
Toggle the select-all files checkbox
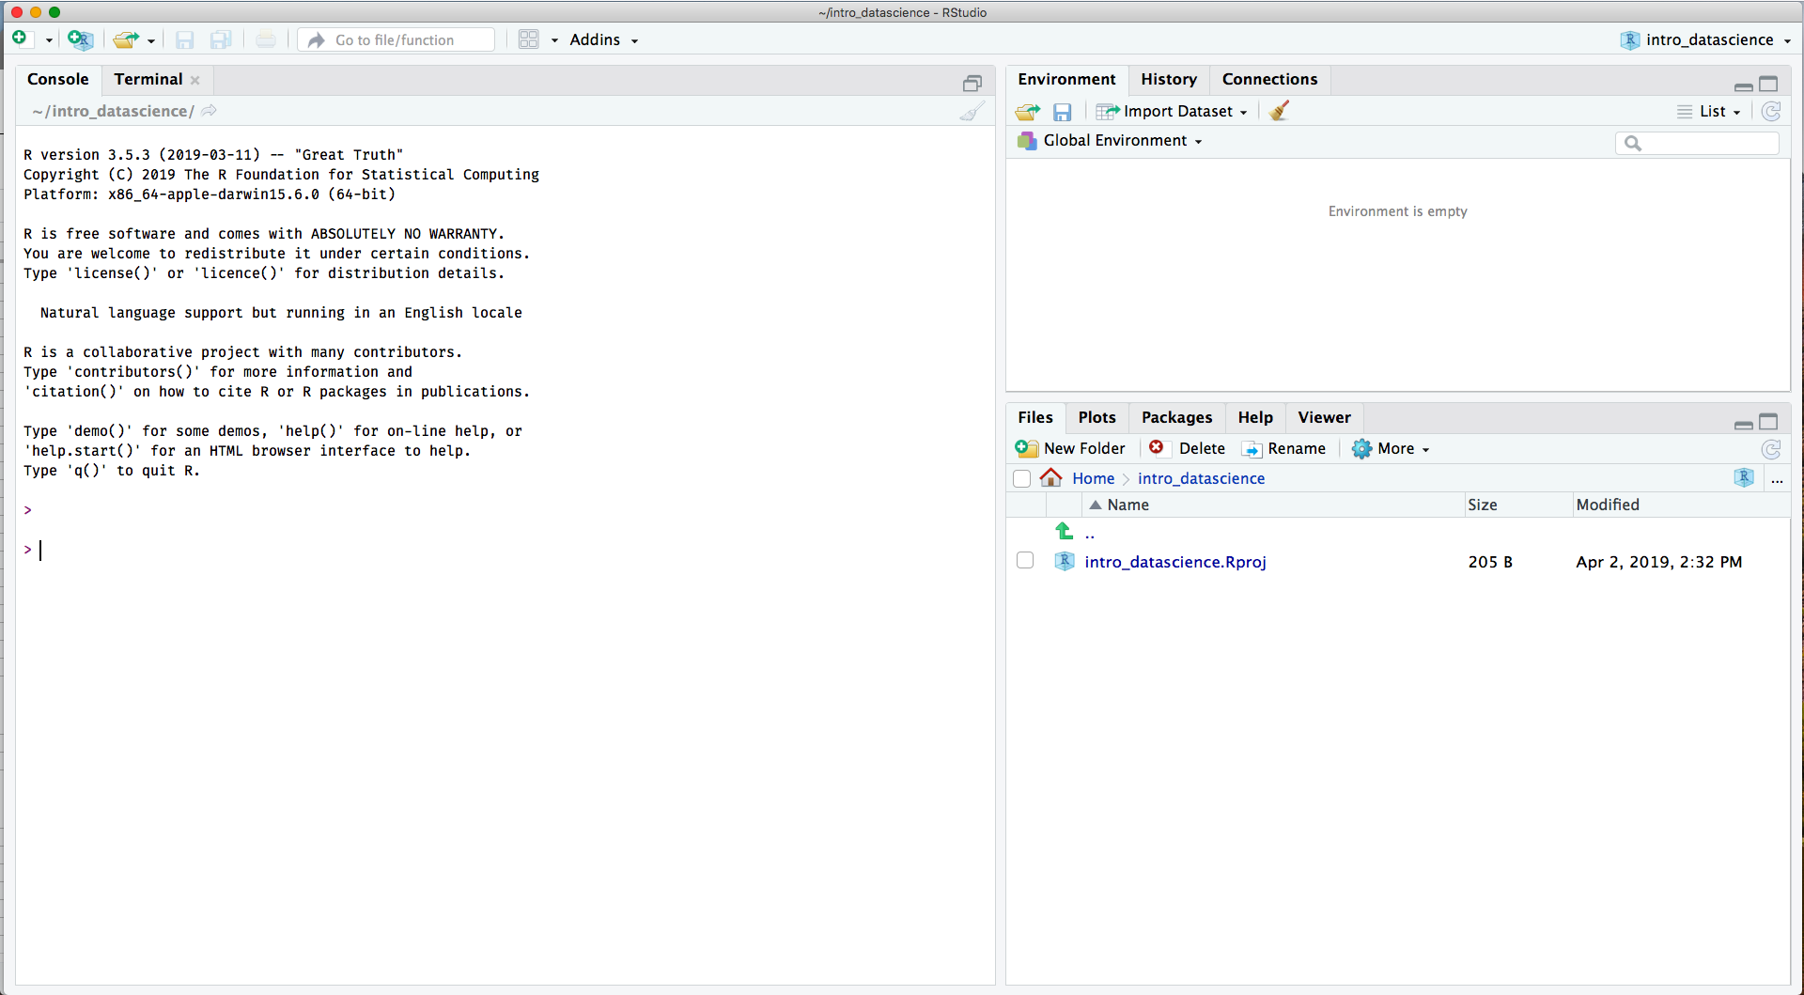pyautogui.click(x=1022, y=479)
